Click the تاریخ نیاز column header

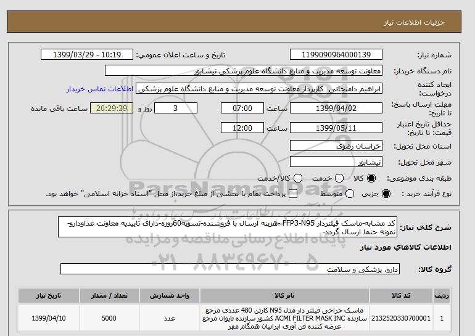click(49, 296)
